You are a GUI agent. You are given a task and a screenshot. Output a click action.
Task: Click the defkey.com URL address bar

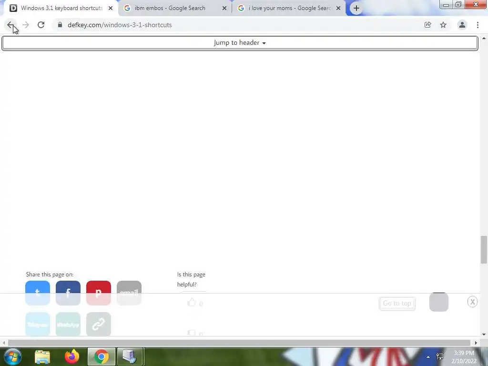pos(240,25)
